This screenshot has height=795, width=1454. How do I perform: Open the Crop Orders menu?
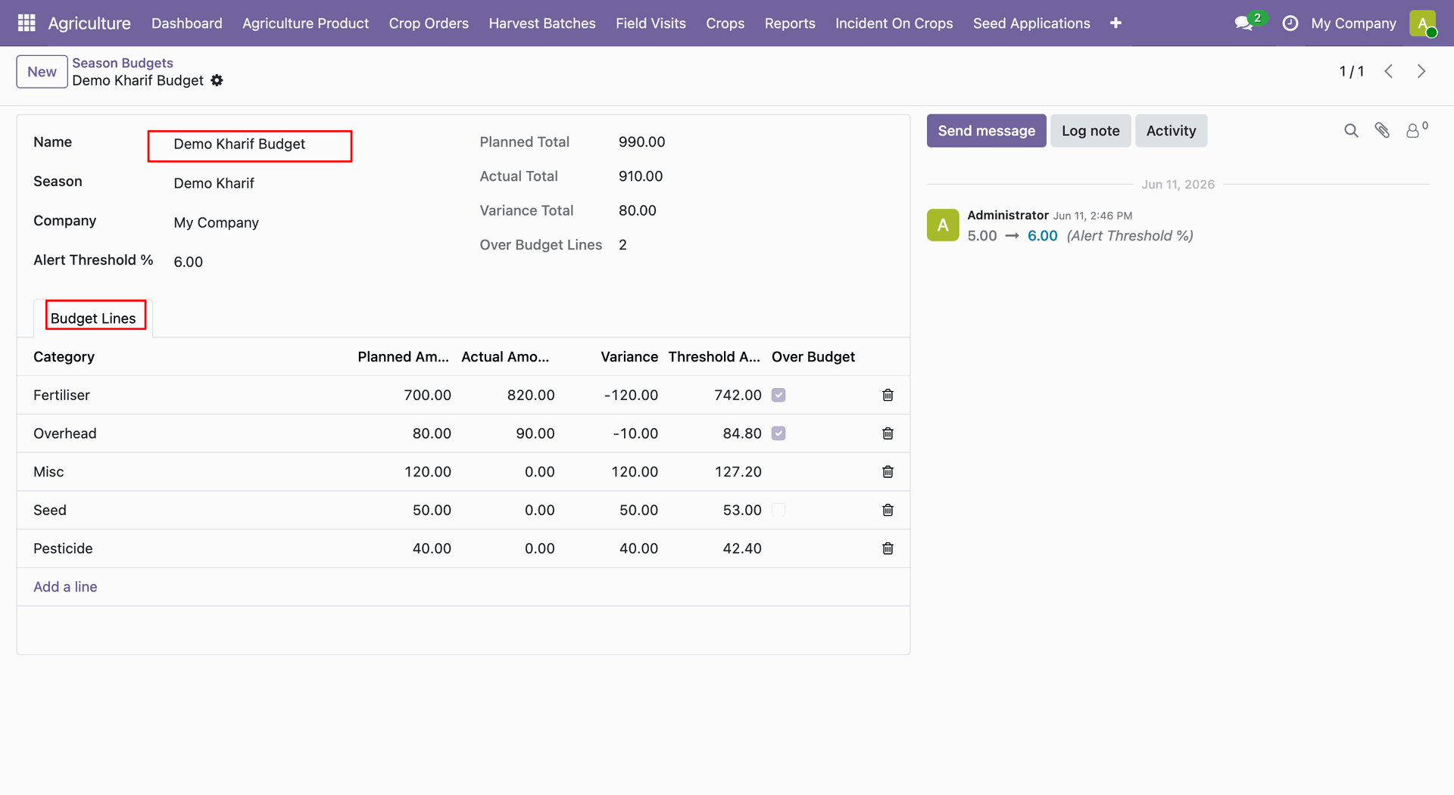(429, 23)
